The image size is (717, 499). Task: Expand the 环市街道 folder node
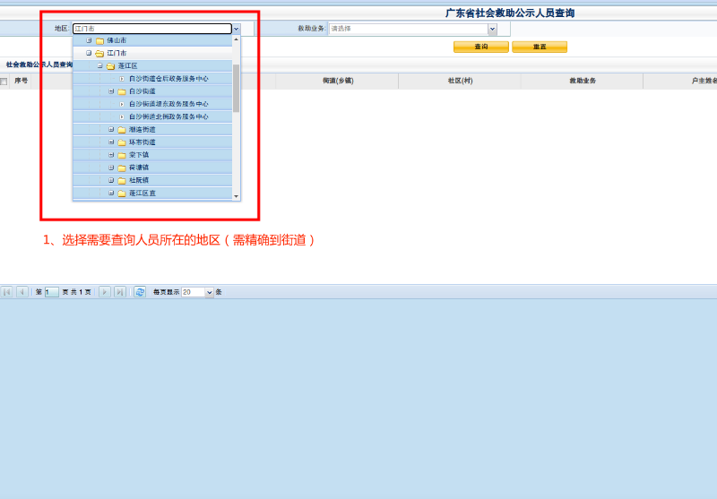tap(111, 142)
